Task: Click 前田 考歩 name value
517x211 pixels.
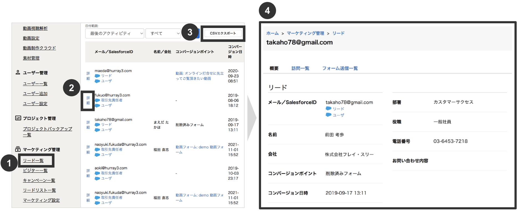Action: (x=335, y=135)
